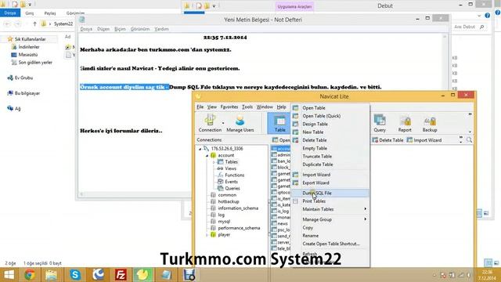Viewport: 501px width, 282px height.
Task: Choose Export Wizard in context menu
Action: click(x=330, y=183)
